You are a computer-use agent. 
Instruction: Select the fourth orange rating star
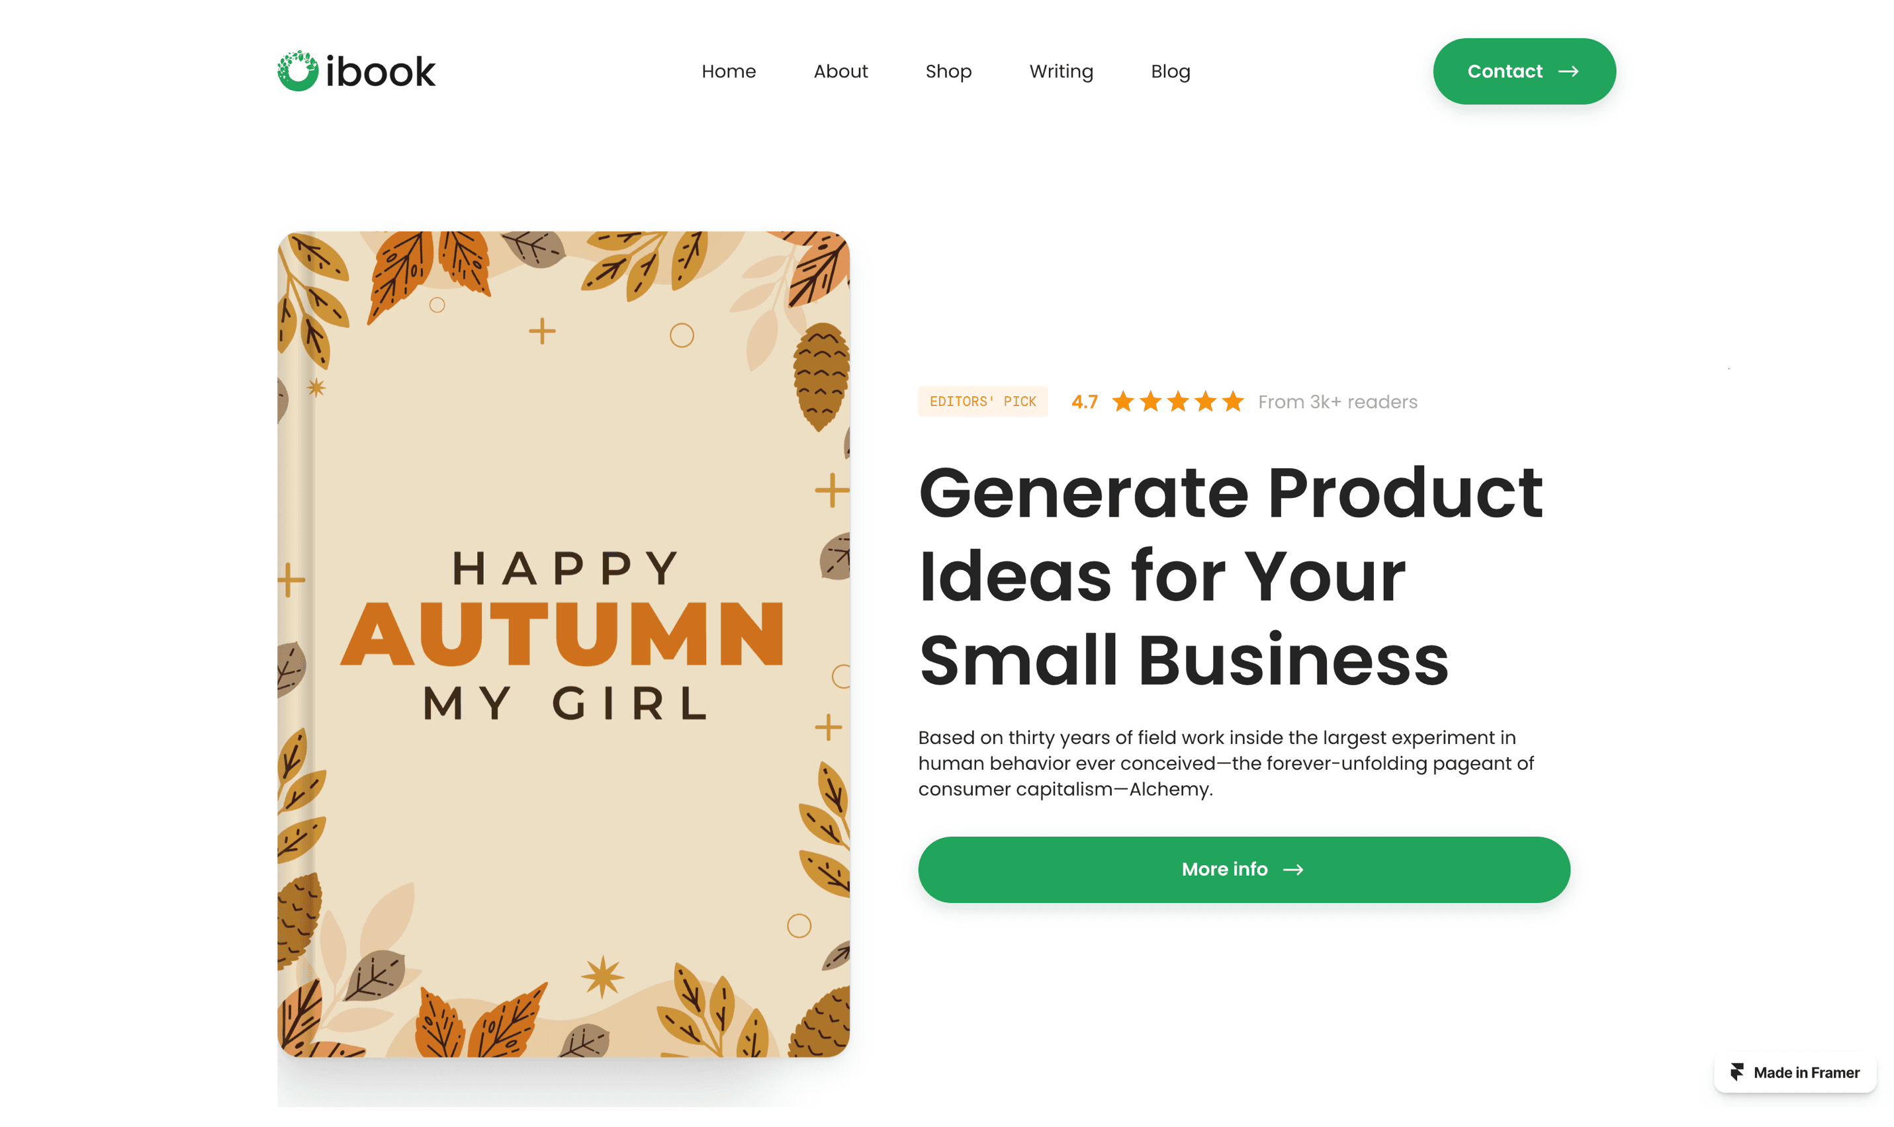coord(1205,401)
